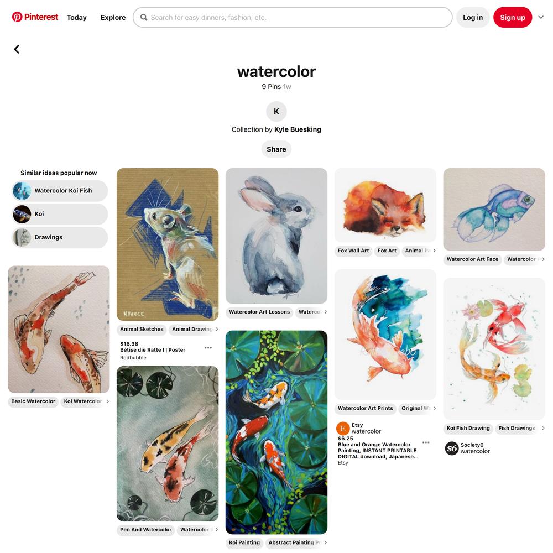
Task: Open more options for Bétise die Ratte poster
Action: [x=208, y=348]
